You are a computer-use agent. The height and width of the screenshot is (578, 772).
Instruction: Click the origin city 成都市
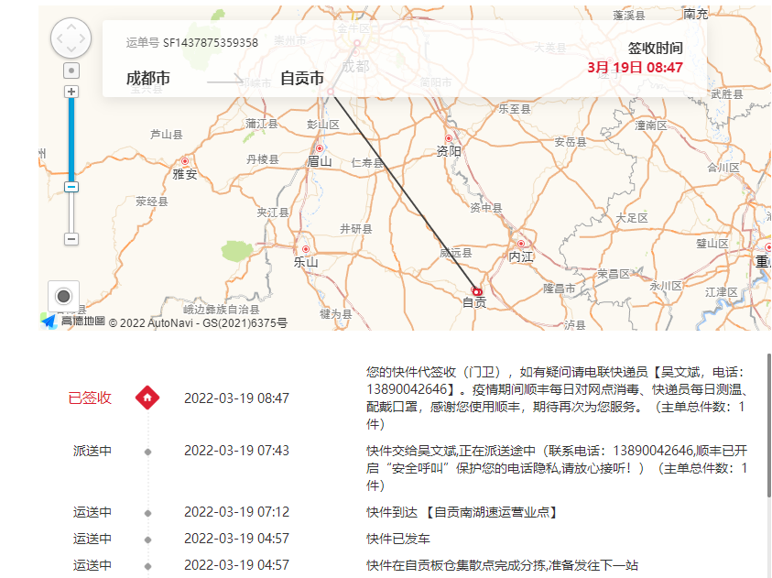tap(148, 78)
